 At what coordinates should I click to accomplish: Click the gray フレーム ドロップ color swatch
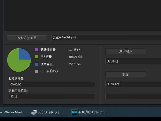click(x=36, y=71)
